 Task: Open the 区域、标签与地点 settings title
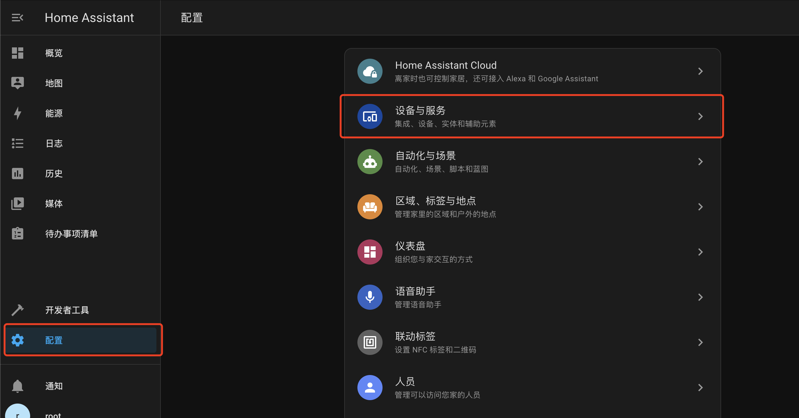[436, 201]
